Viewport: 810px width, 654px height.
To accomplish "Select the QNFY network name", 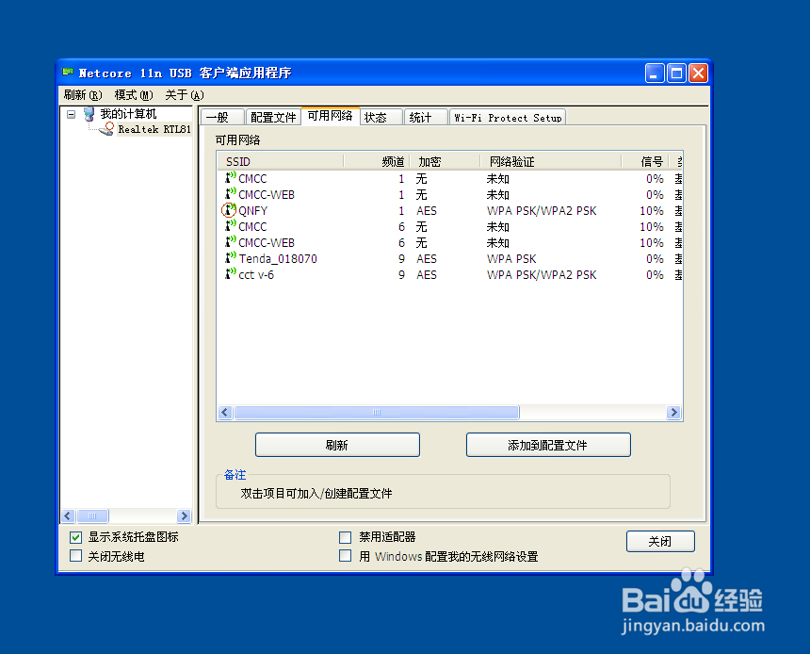I will tap(253, 211).
